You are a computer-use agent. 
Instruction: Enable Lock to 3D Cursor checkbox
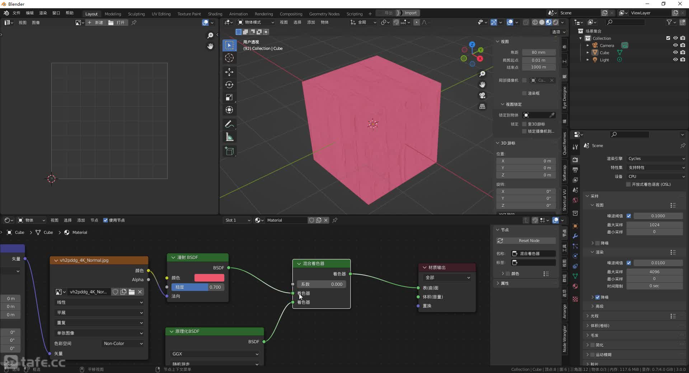(x=524, y=124)
